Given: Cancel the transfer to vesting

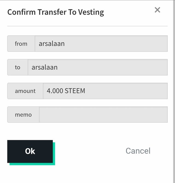Looking at the screenshot, I should [x=138, y=151].
